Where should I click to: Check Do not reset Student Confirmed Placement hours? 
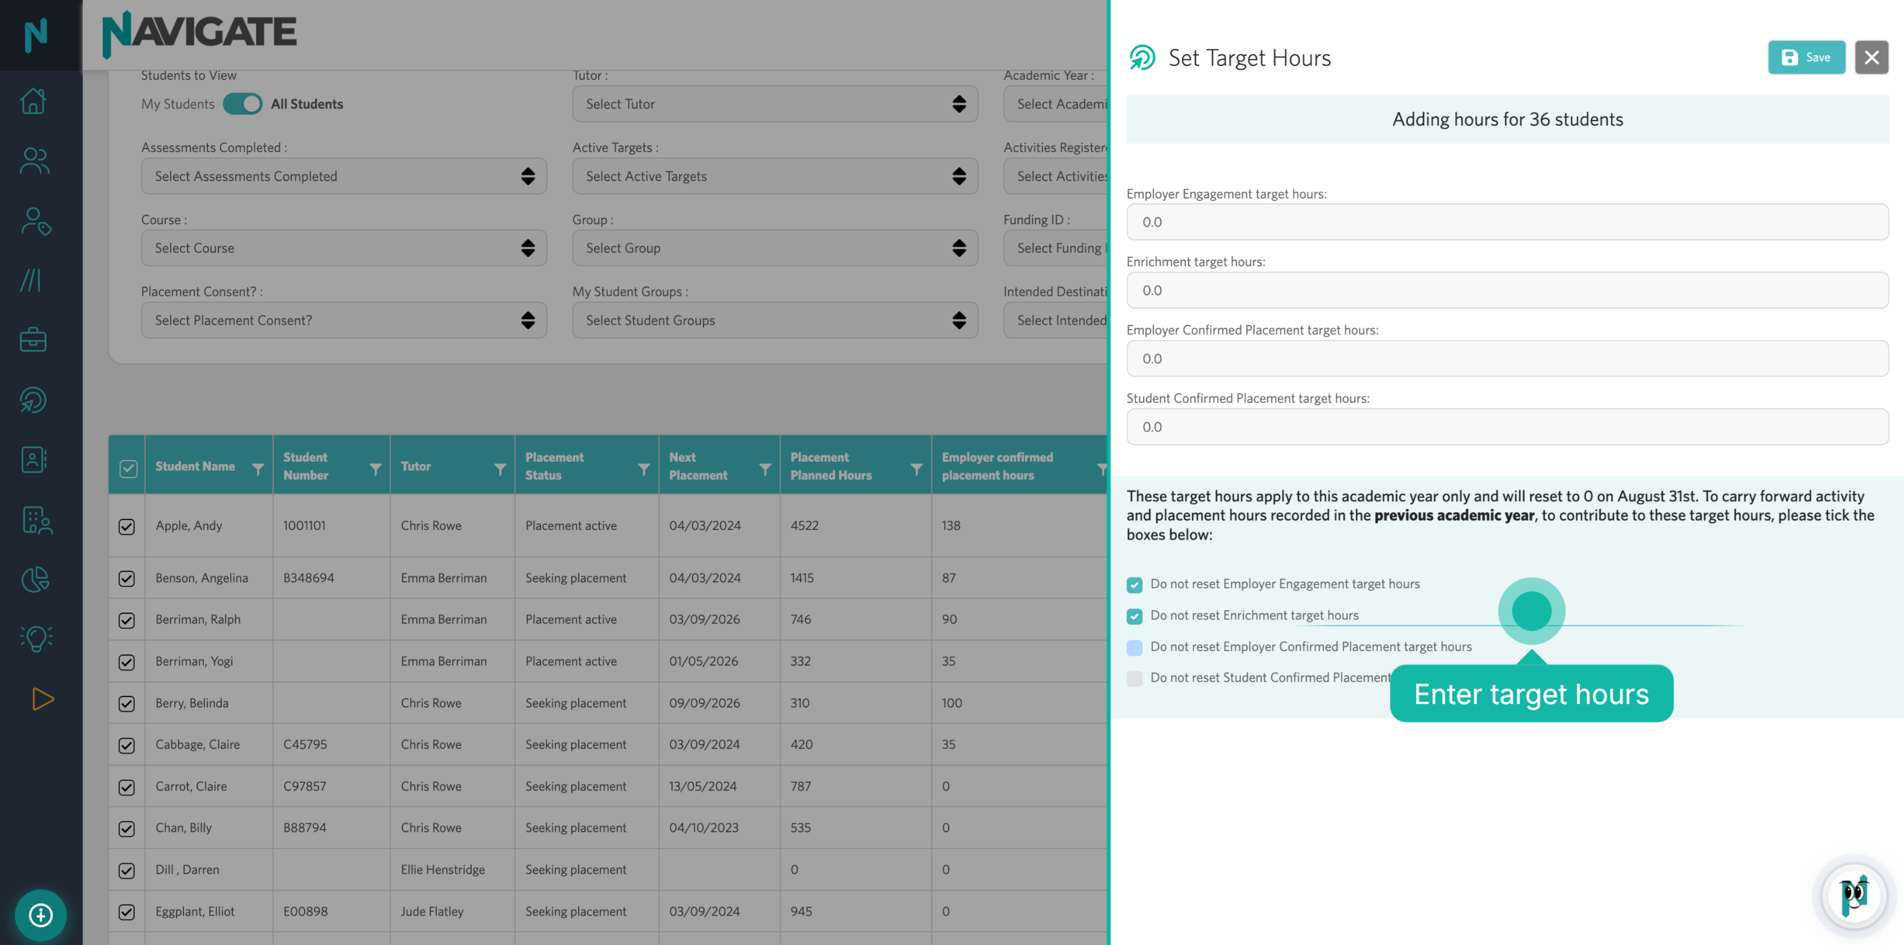1135,678
